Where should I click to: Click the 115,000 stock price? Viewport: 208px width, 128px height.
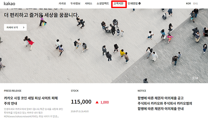click(81, 102)
